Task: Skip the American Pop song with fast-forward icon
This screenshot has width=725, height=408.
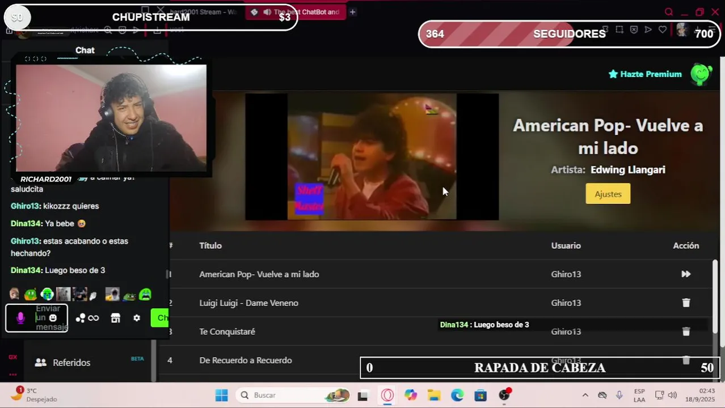Action: [x=686, y=274]
